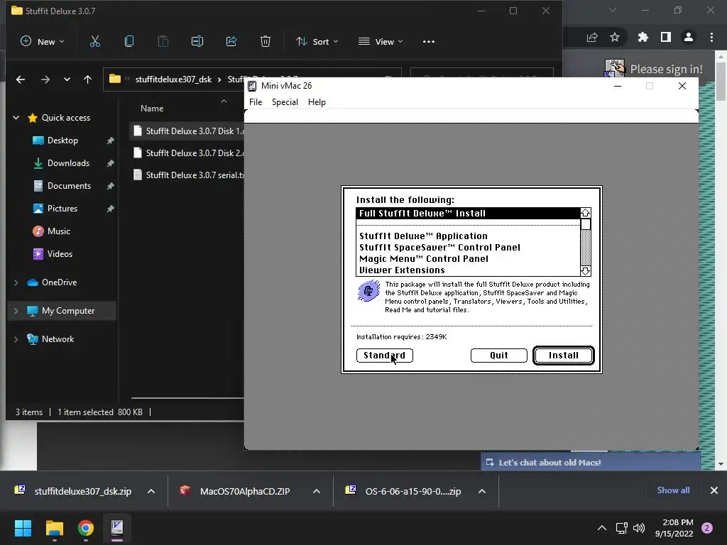Image resolution: width=727 pixels, height=545 pixels.
Task: Open the Chrome extensions puzzle icon
Action: (643, 37)
